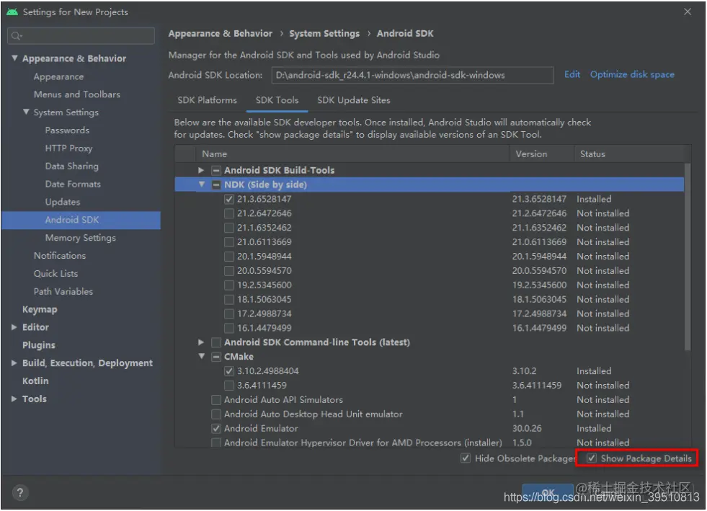Check NDK version 20.0.5594570
707x511 pixels.
tap(229, 270)
